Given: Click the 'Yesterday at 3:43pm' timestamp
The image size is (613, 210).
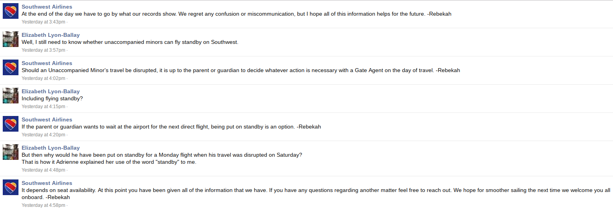Looking at the screenshot, I should click(x=43, y=22).
